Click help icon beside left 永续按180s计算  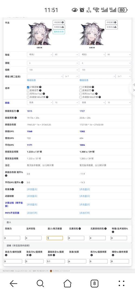47,97
